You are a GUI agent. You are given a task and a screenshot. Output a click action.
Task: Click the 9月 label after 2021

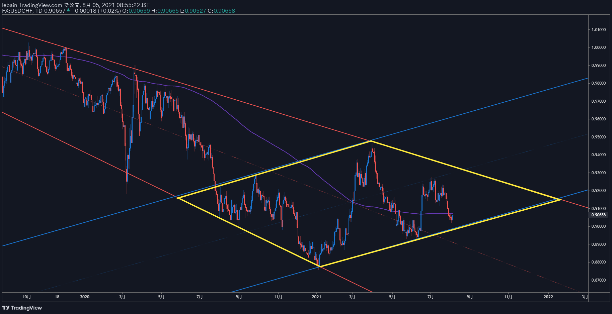click(x=470, y=297)
